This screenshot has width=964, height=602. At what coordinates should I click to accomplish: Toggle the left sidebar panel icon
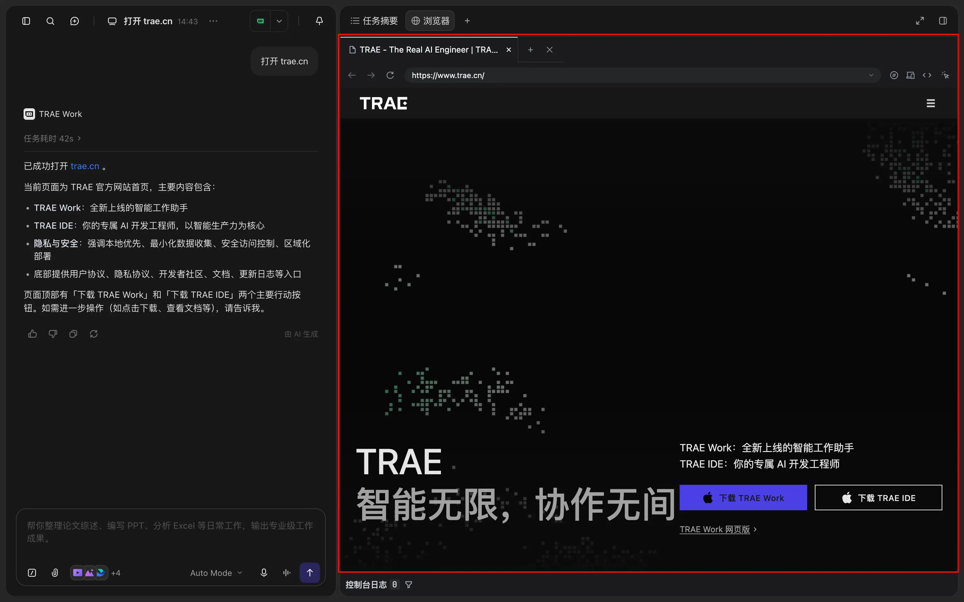[x=26, y=21]
